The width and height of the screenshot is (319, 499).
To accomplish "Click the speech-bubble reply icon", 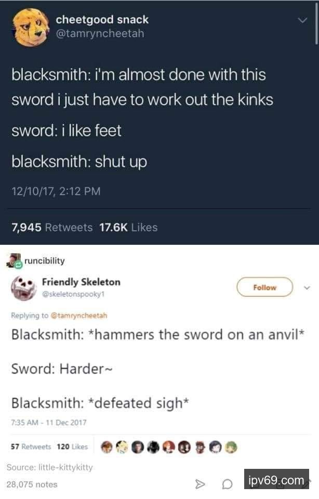I will [x=227, y=484].
